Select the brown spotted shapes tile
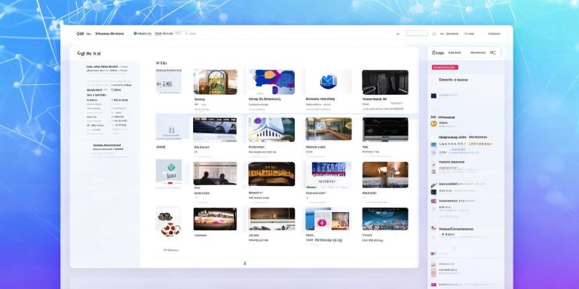The width and height of the screenshot is (579, 289). 169,224
